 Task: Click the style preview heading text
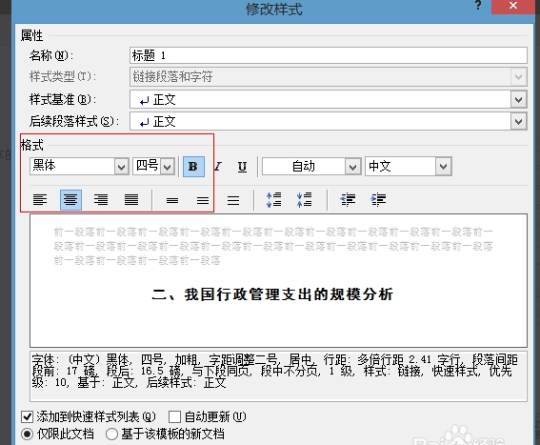tap(272, 294)
